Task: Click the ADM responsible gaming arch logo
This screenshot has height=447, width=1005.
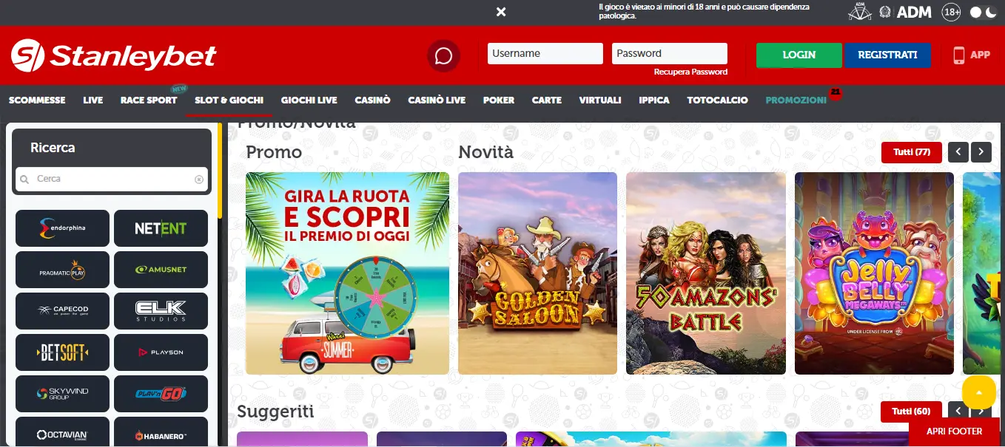Action: (x=859, y=12)
